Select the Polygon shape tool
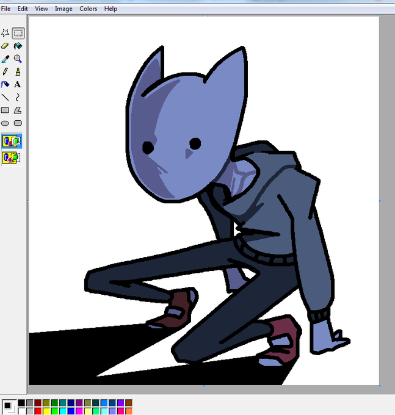The width and height of the screenshot is (395, 415). [18, 110]
